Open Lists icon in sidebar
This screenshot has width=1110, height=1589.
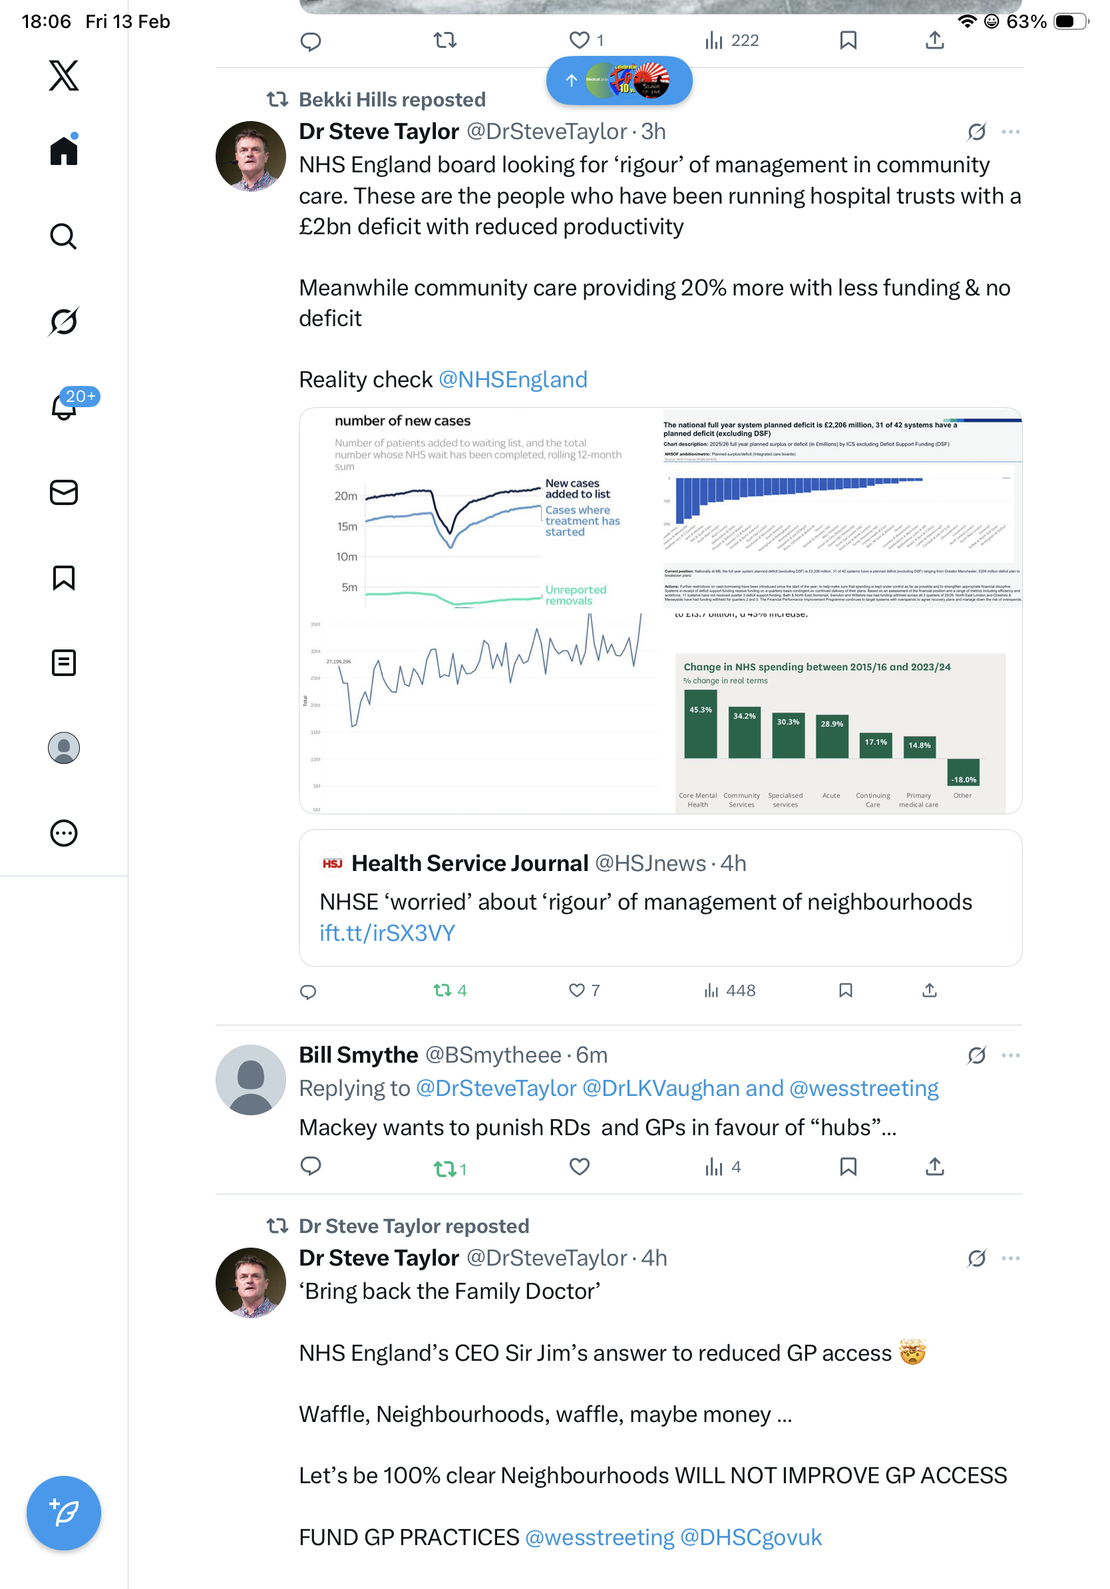pos(64,663)
